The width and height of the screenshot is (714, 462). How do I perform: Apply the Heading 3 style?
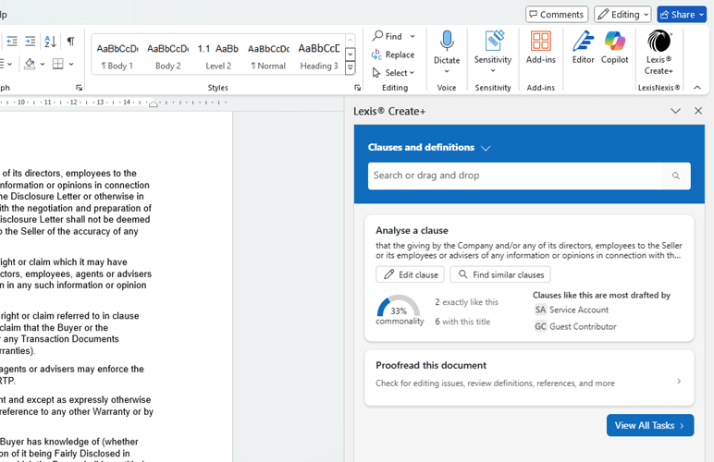(318, 54)
